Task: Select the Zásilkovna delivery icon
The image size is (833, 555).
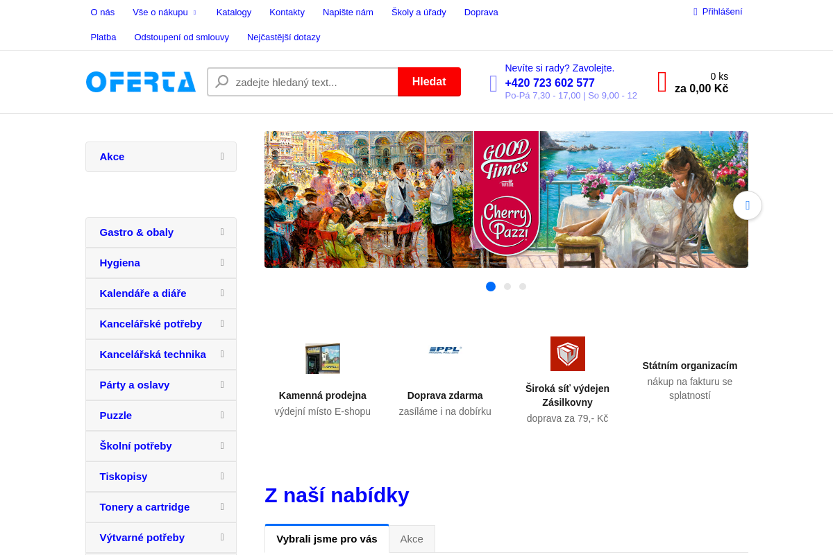Action: click(x=567, y=353)
